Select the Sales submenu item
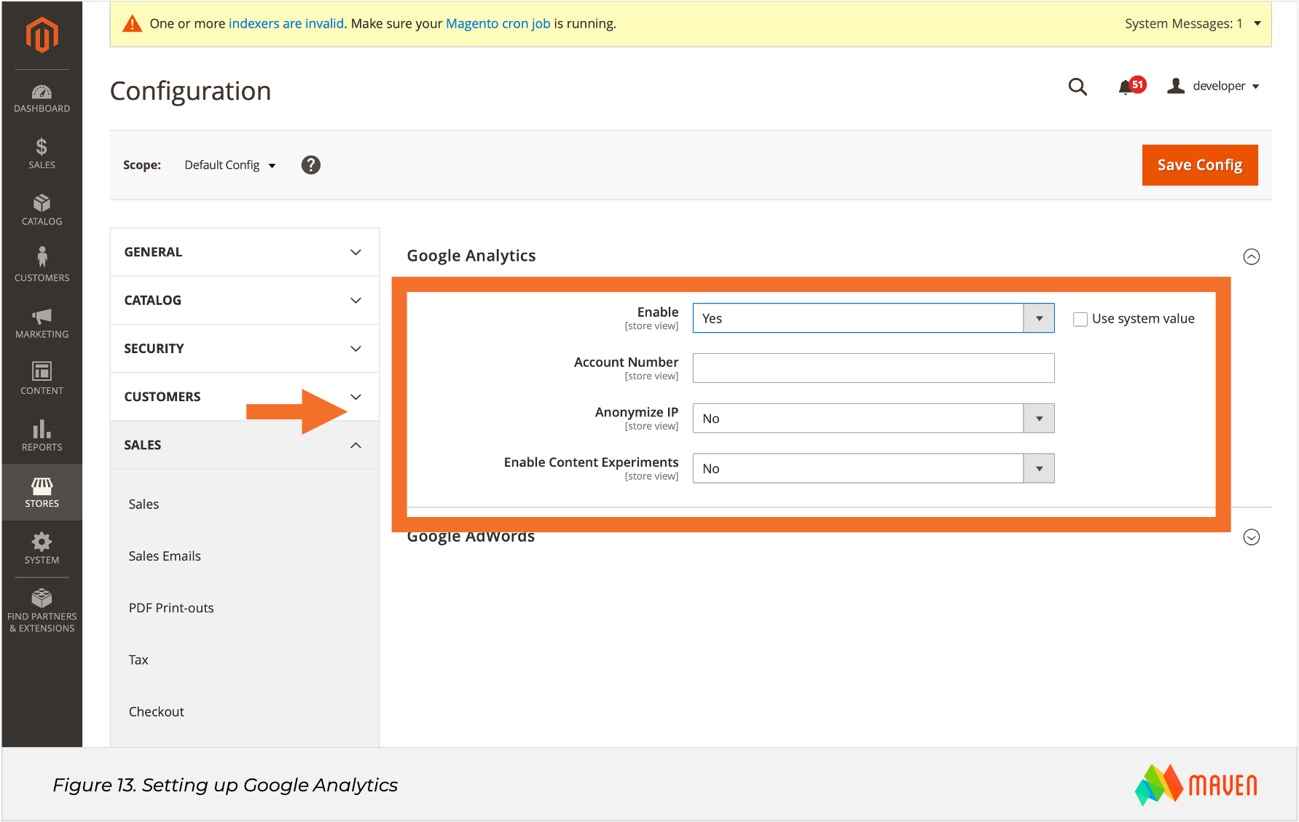The width and height of the screenshot is (1299, 822). pos(144,504)
